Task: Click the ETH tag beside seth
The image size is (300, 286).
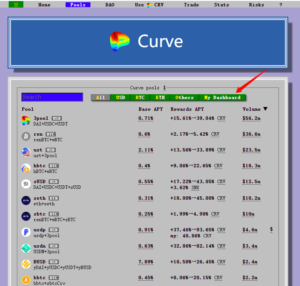Action: coord(54,198)
